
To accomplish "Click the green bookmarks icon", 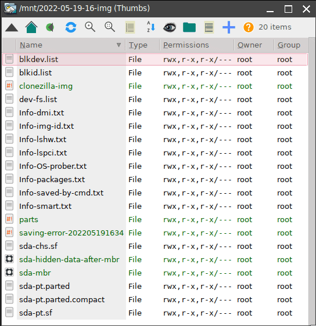I will (50, 27).
